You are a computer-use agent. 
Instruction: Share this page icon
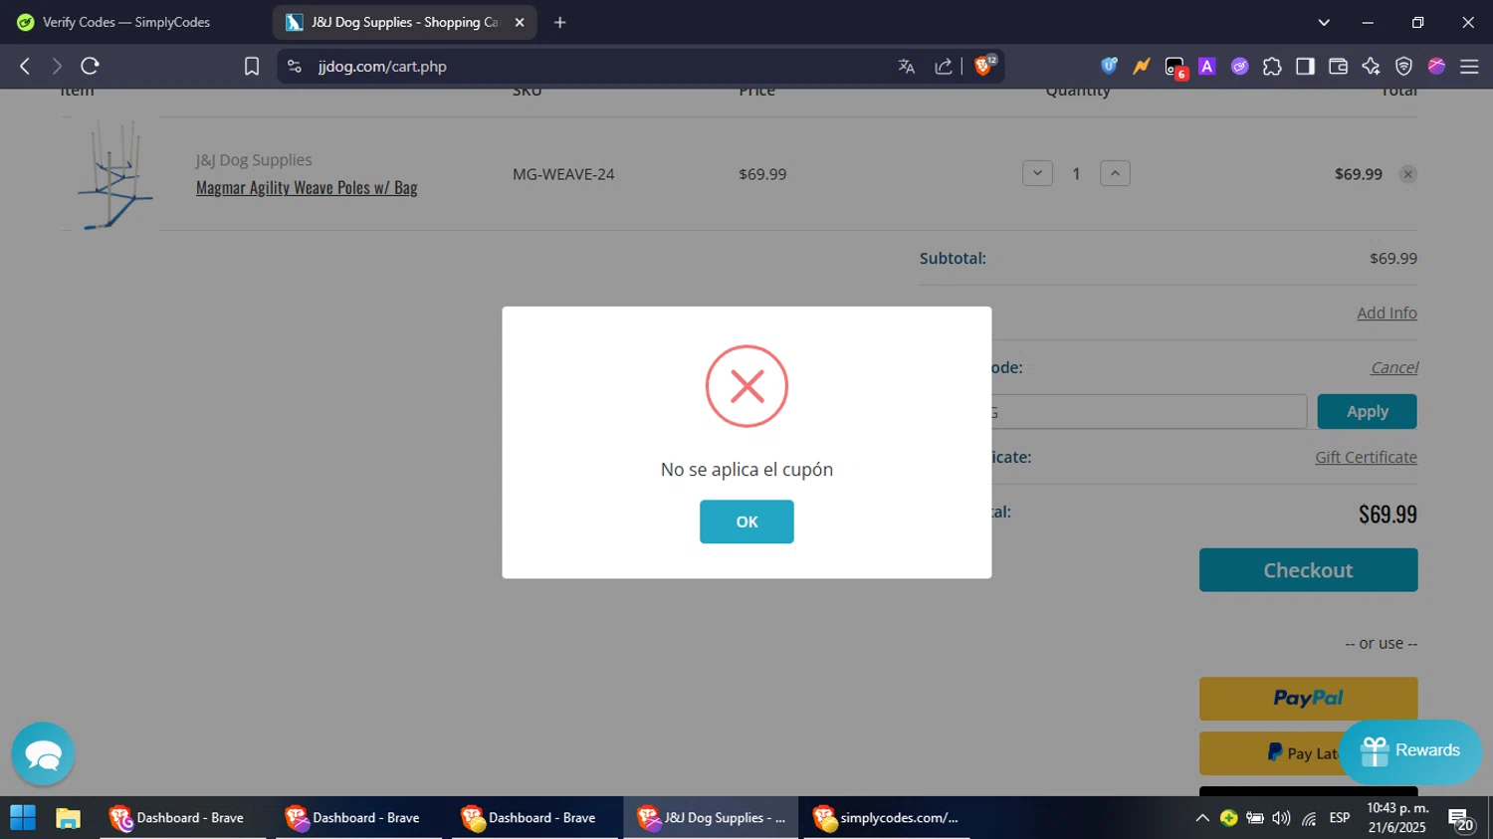pos(944,66)
